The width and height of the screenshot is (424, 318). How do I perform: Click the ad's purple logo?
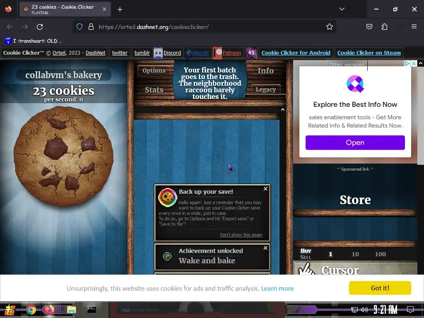coord(355,84)
